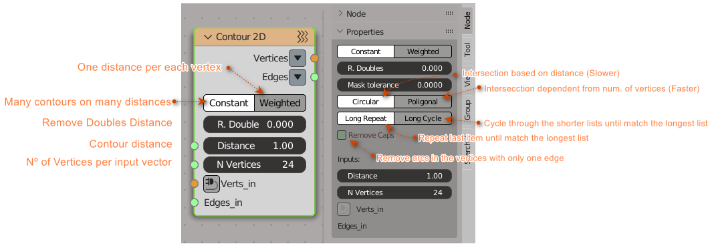Click the node N Vertices field

click(x=255, y=164)
